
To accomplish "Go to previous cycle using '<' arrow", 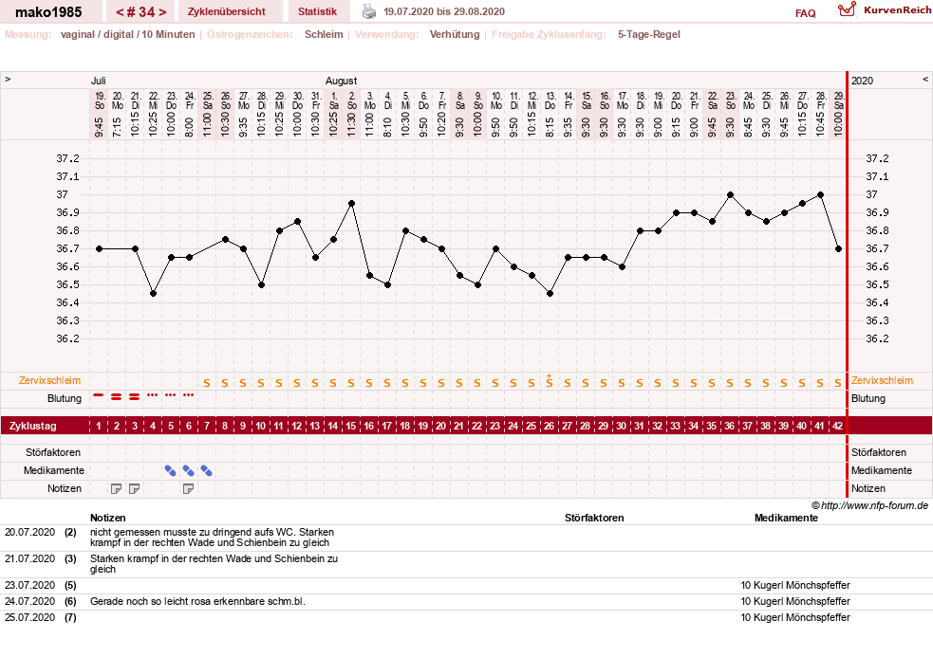I will [120, 12].
